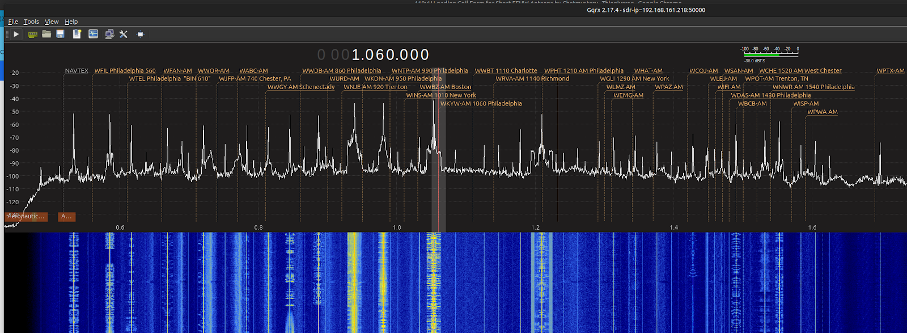Viewport: 907px width, 333px height.
Task: Select the WPTX-AM bookmark tag
Action: pyautogui.click(x=891, y=71)
